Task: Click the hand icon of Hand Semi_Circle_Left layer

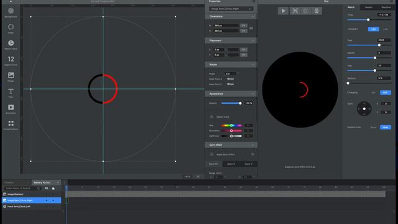Action: 4,207
